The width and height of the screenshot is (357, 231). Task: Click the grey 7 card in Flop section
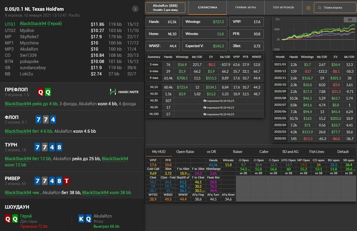[x=46, y=119]
